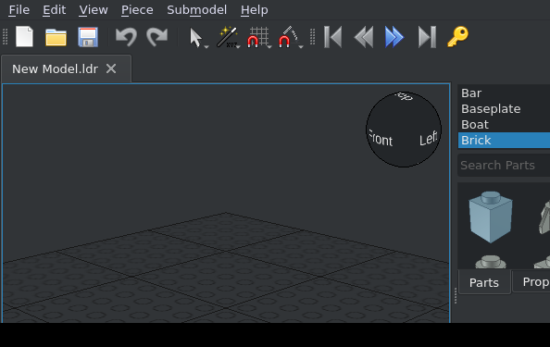Click Left face on the view sphere
The image size is (550, 347).
tap(429, 139)
